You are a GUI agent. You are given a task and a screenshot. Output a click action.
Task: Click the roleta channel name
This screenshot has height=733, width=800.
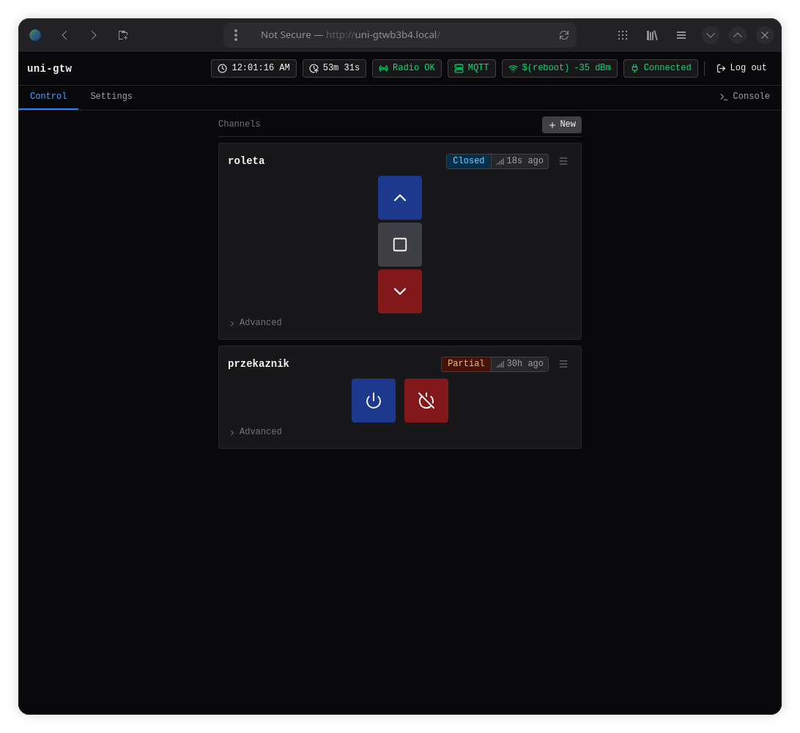coord(246,160)
